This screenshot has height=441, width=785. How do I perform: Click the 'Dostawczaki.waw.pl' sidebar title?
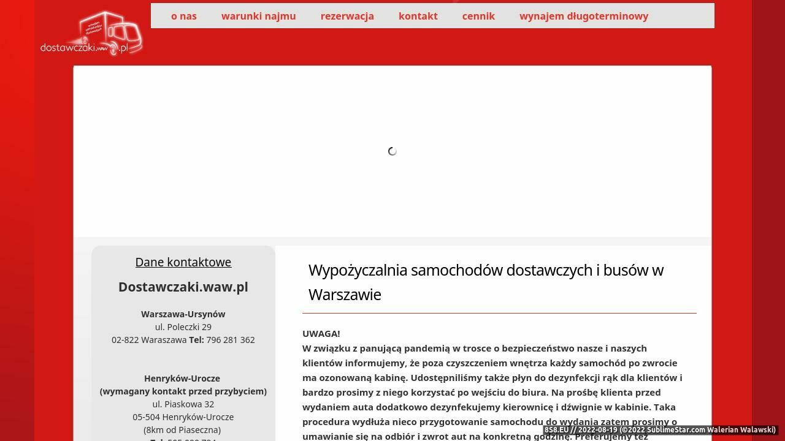[x=183, y=287]
